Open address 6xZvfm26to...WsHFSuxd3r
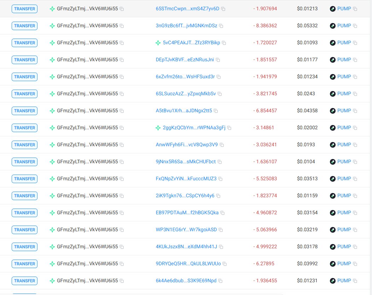The width and height of the screenshot is (372, 295). (185, 77)
